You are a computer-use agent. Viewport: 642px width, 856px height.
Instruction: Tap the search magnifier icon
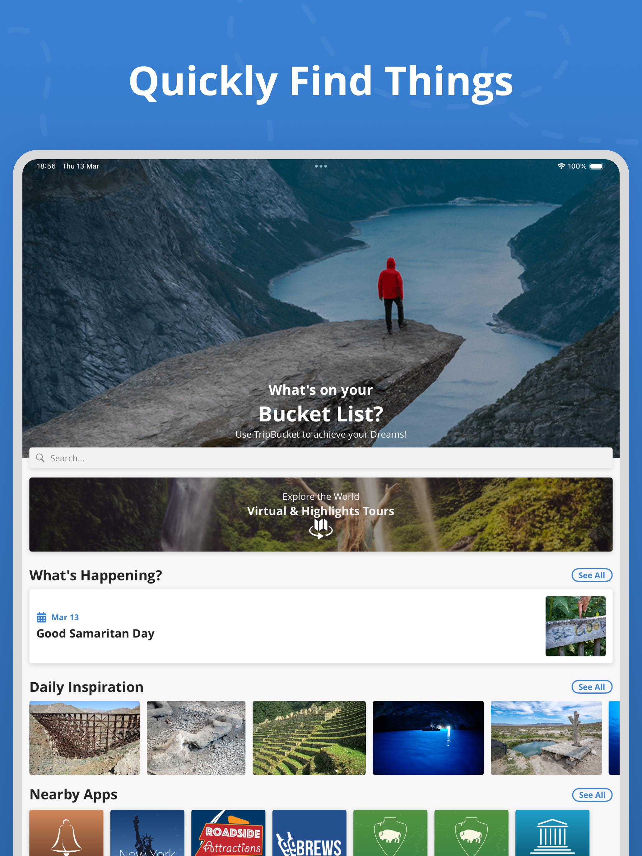(x=40, y=458)
